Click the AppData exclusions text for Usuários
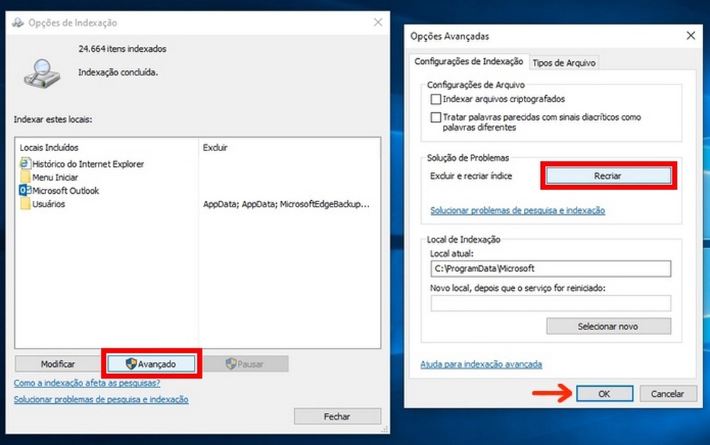Image resolution: width=710 pixels, height=445 pixels. (286, 204)
